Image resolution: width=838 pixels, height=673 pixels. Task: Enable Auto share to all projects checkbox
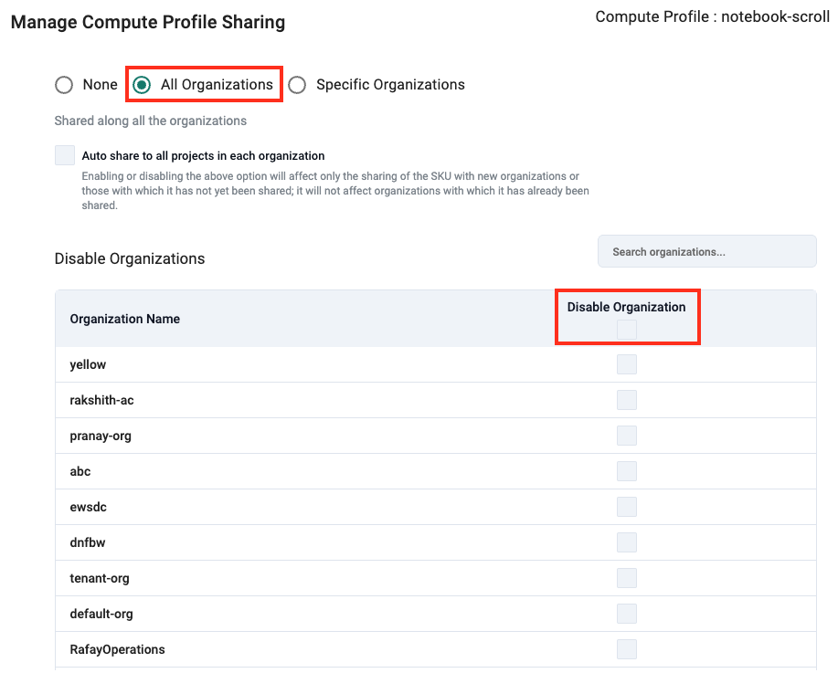(x=65, y=155)
